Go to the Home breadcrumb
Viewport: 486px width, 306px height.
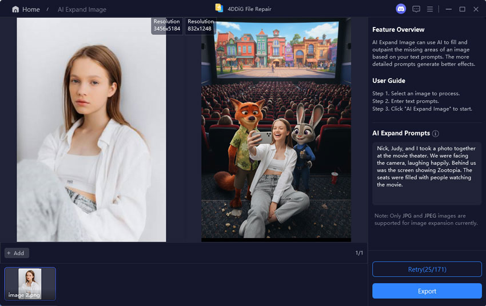pyautogui.click(x=31, y=10)
